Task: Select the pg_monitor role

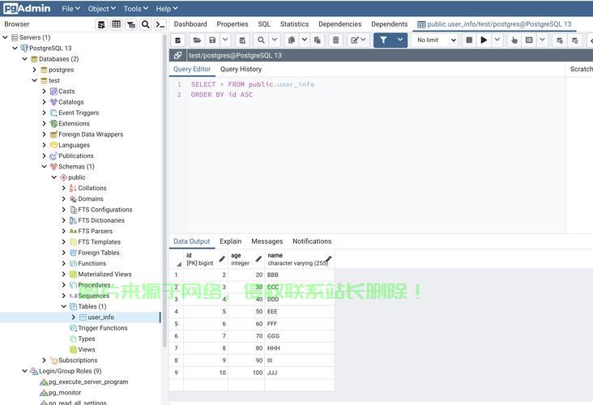Action: (x=65, y=393)
